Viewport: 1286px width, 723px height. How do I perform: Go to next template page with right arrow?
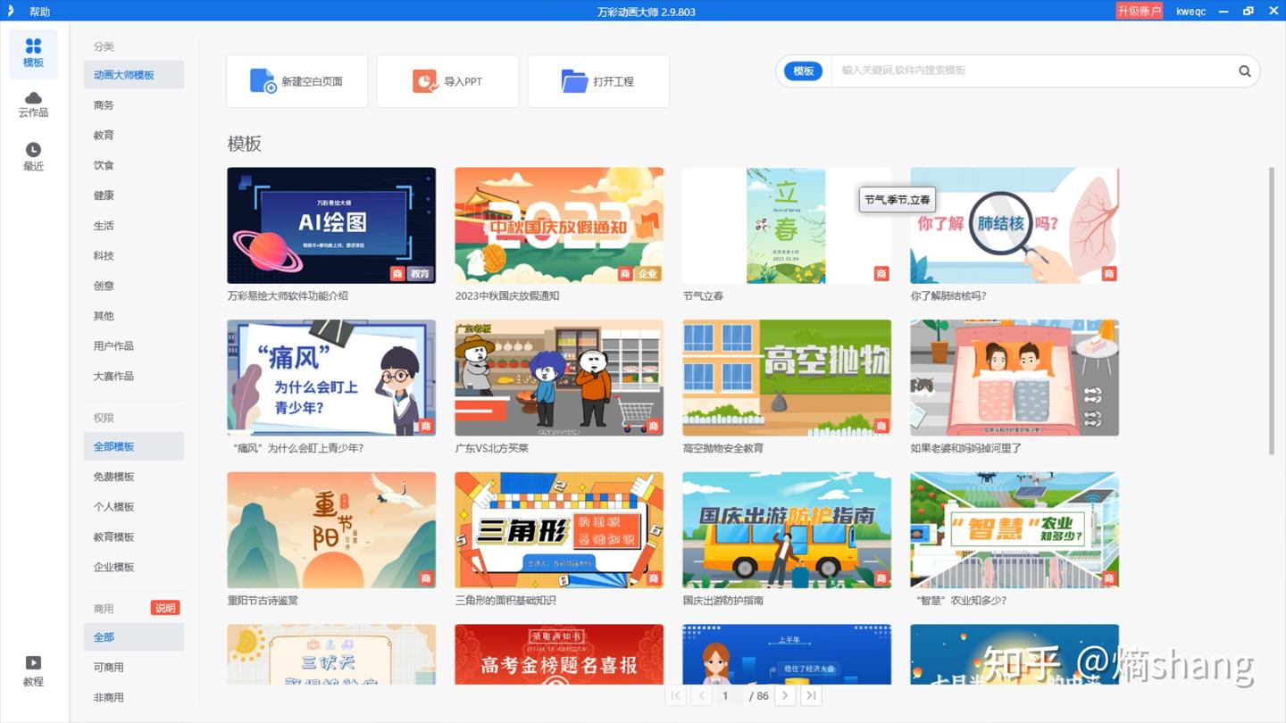point(785,694)
